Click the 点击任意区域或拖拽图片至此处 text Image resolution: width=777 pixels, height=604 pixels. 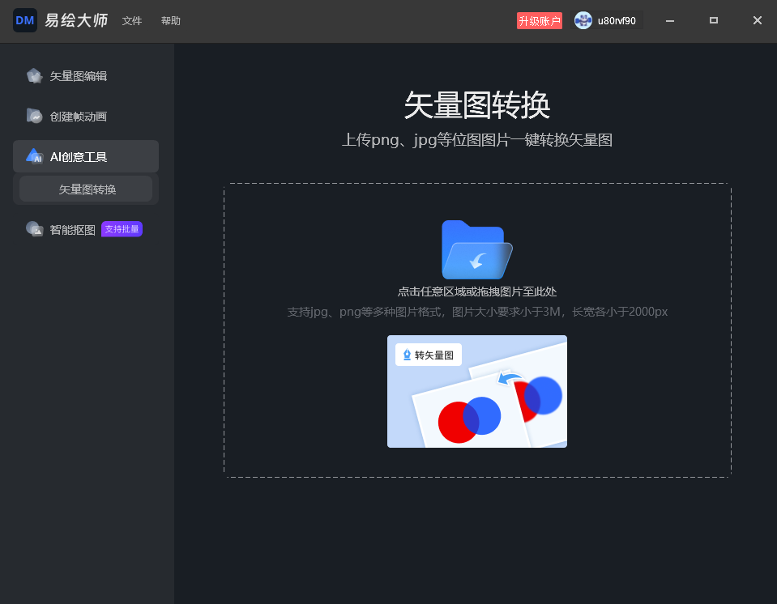coord(477,291)
